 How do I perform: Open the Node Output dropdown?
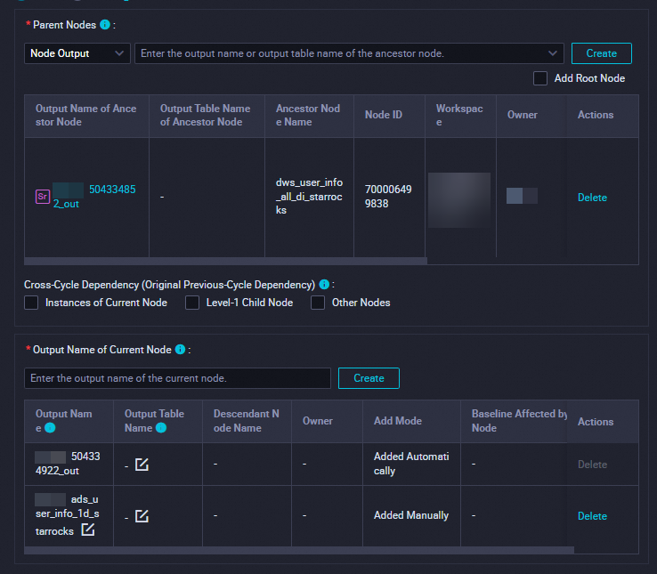click(x=77, y=53)
